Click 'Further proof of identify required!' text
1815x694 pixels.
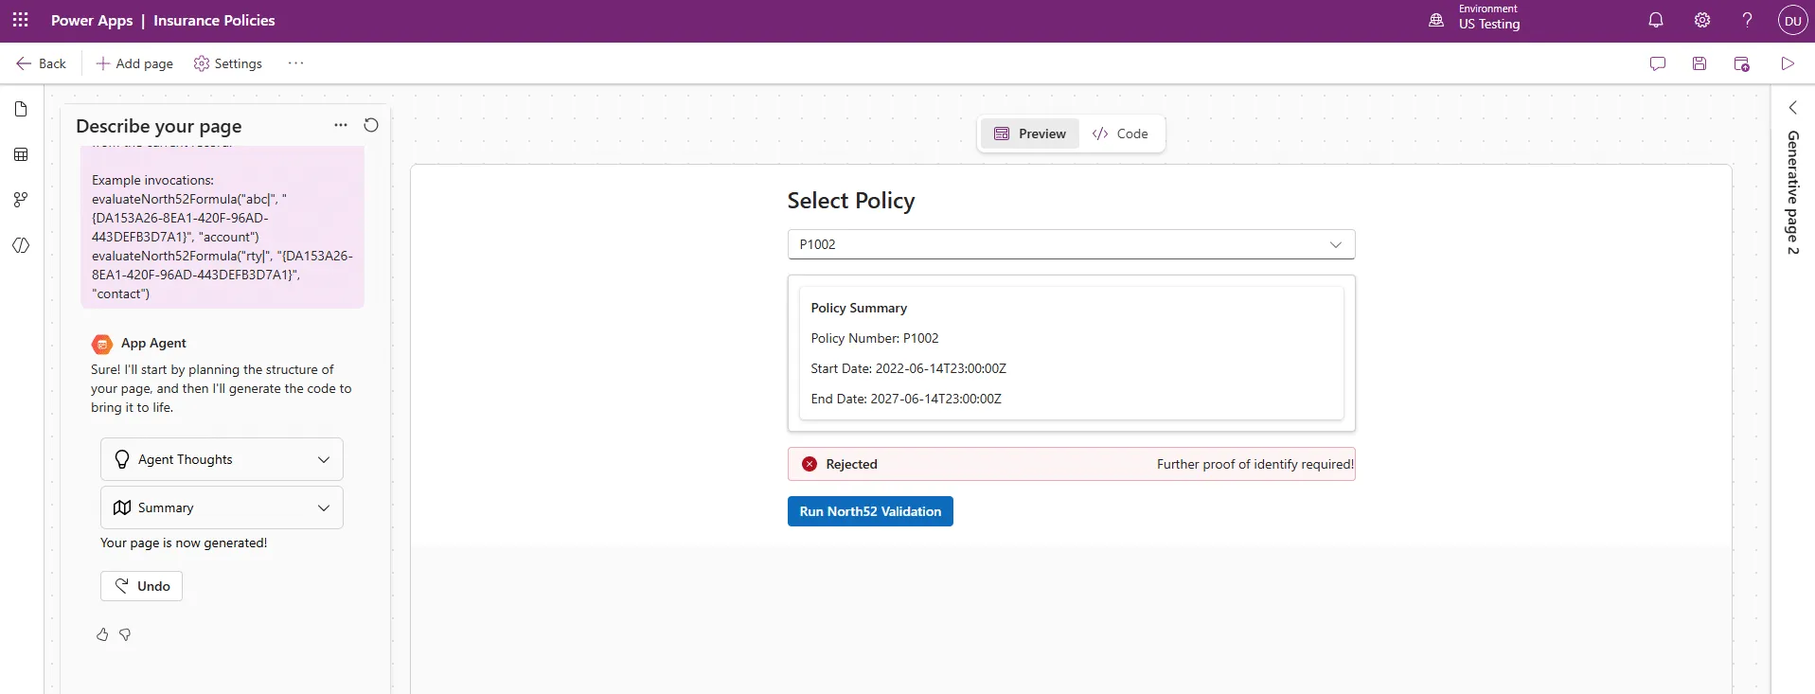point(1255,464)
